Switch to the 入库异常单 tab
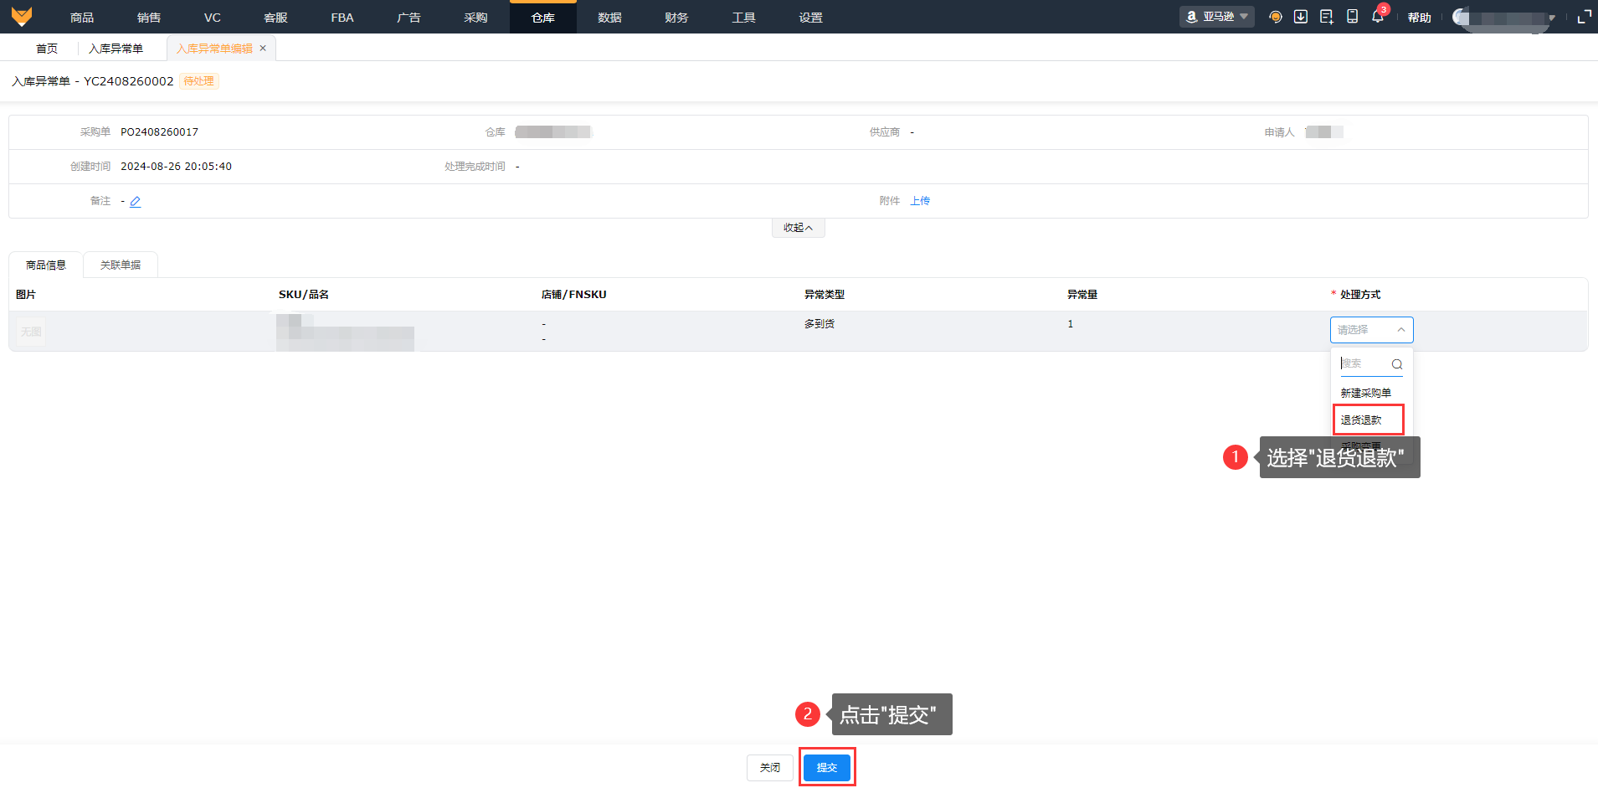The image size is (1598, 788). pyautogui.click(x=116, y=49)
